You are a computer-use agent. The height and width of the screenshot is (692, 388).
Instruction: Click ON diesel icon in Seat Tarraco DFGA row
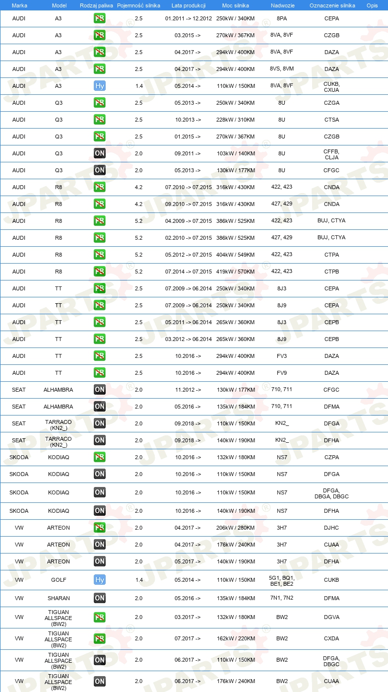[100, 423]
